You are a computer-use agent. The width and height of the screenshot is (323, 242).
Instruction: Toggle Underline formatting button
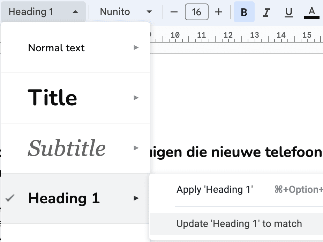[288, 12]
